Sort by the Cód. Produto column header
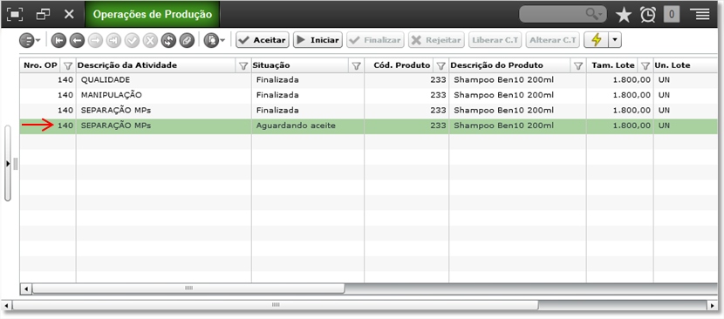The width and height of the screenshot is (724, 319). (x=402, y=65)
